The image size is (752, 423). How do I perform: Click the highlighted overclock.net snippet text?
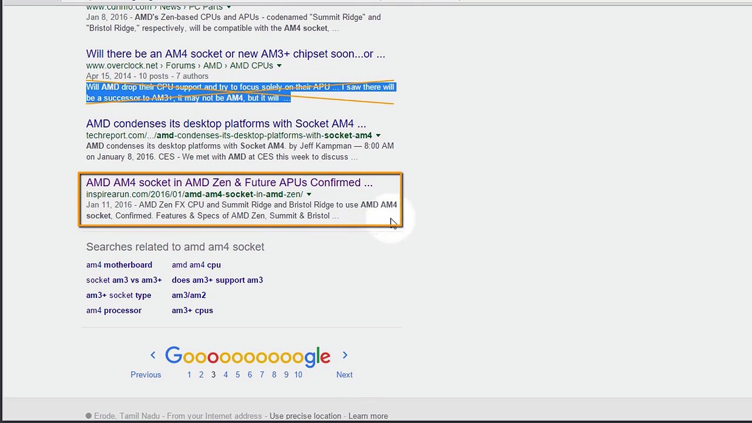240,93
